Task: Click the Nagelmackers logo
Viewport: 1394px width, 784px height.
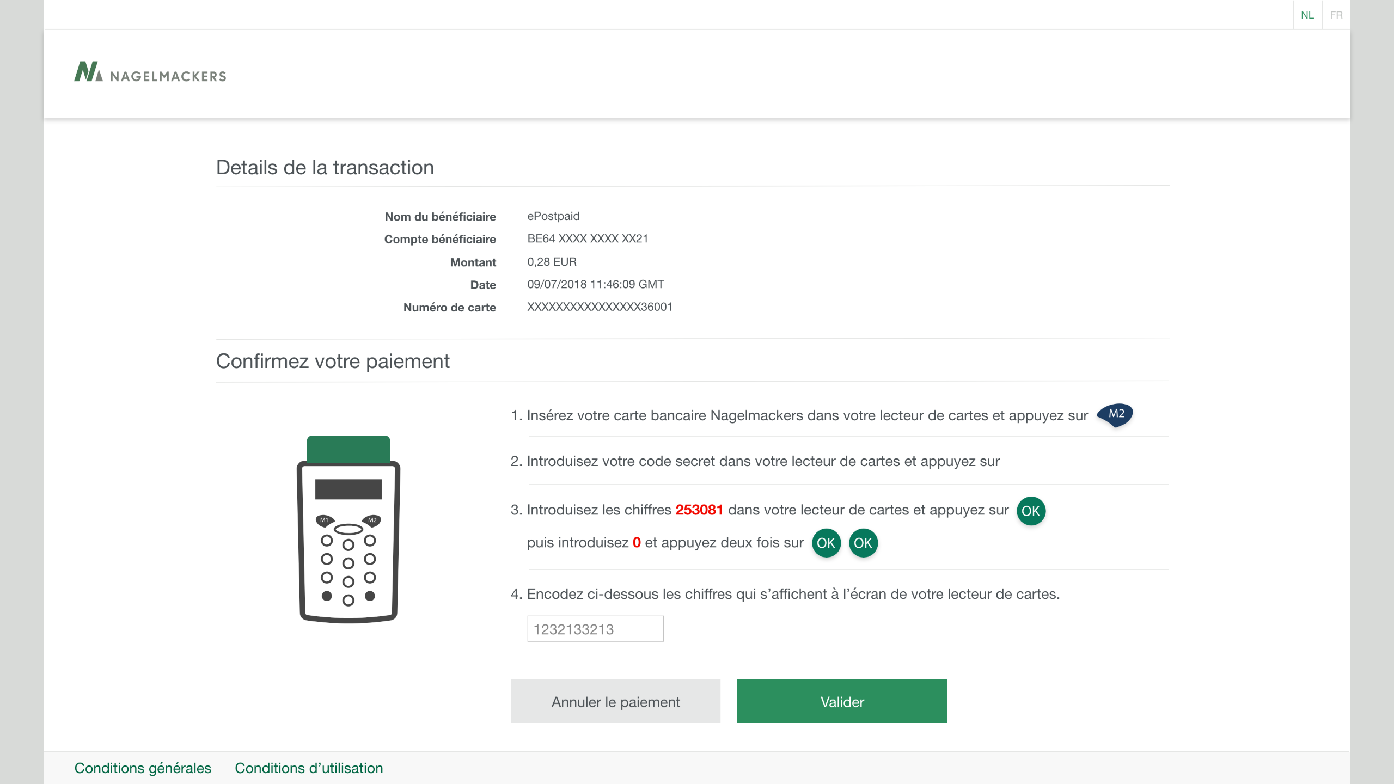Action: [150, 72]
